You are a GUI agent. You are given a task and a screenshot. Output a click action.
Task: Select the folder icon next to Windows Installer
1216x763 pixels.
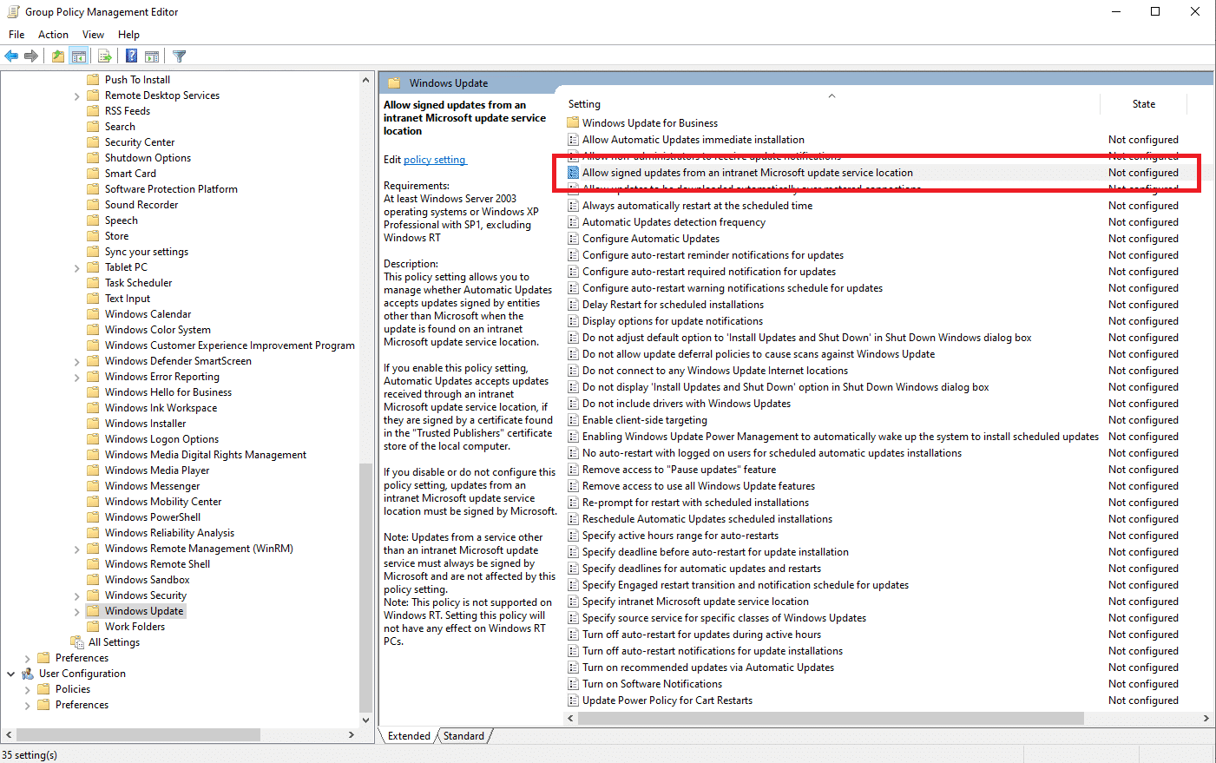pyautogui.click(x=94, y=424)
